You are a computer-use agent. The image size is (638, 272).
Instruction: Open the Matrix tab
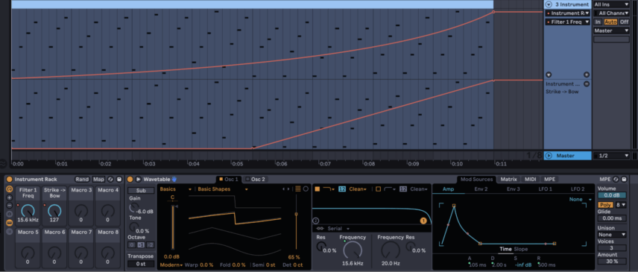[508, 180]
